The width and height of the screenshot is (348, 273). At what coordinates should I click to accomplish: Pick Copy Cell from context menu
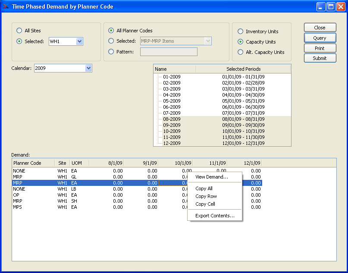coord(205,204)
